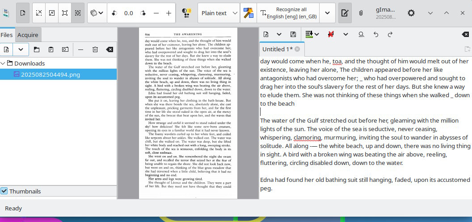This screenshot has height=222, width=472.
Task: Save the output text with the floppy icon
Action: coord(293,34)
